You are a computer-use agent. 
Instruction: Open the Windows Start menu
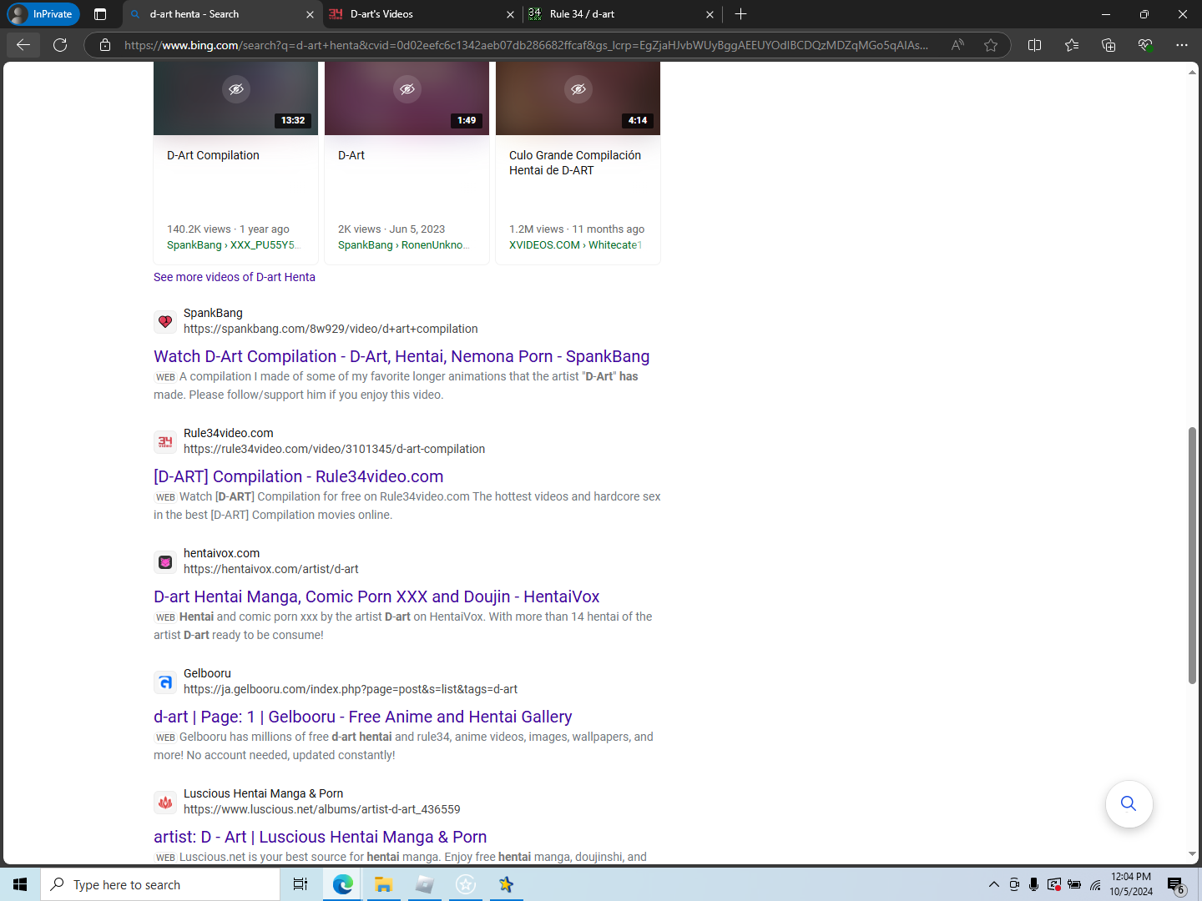click(20, 884)
